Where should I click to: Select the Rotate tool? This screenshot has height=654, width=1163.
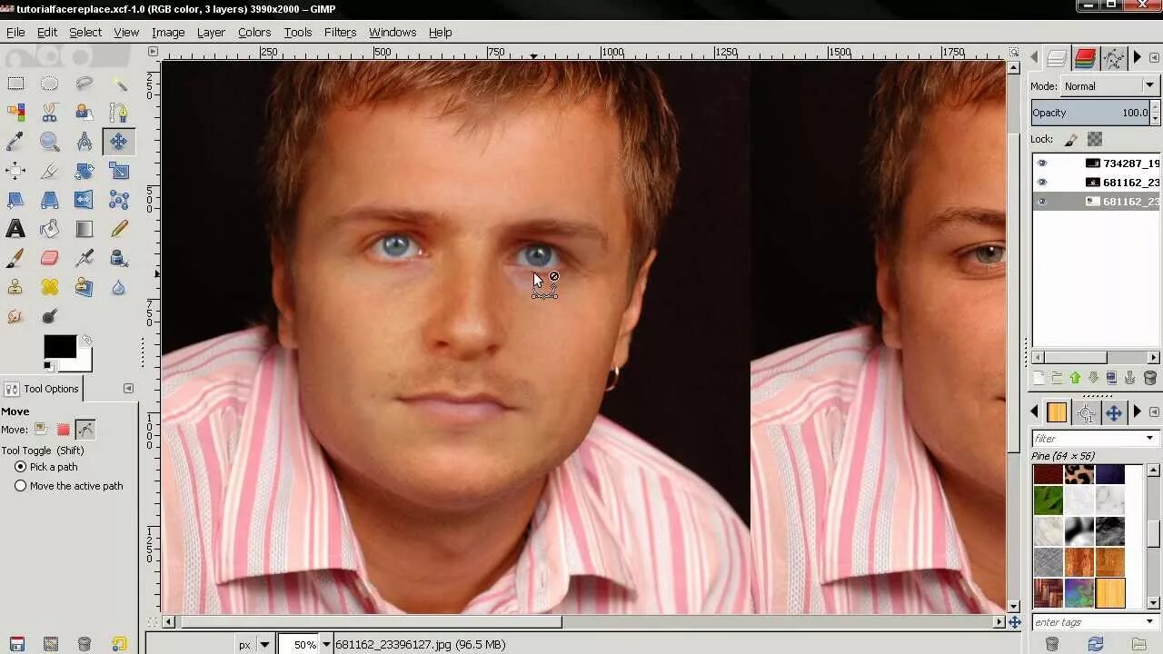[84, 171]
